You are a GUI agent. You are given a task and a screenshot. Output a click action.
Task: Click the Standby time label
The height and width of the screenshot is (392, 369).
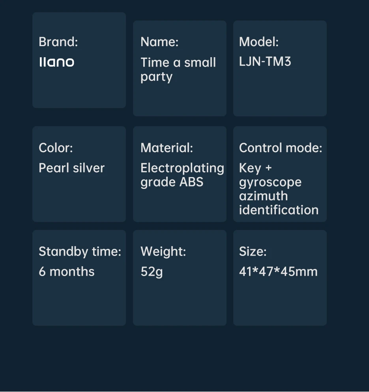coord(80,251)
